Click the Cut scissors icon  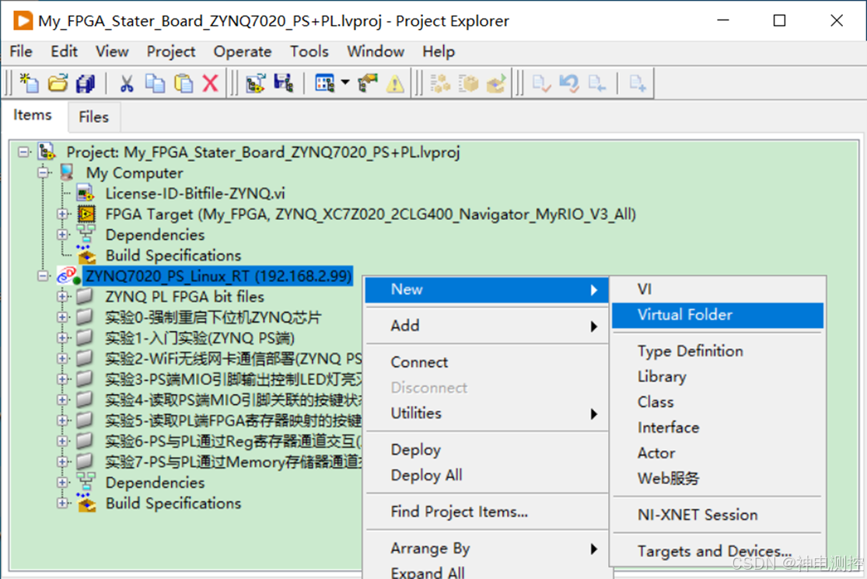tap(127, 83)
